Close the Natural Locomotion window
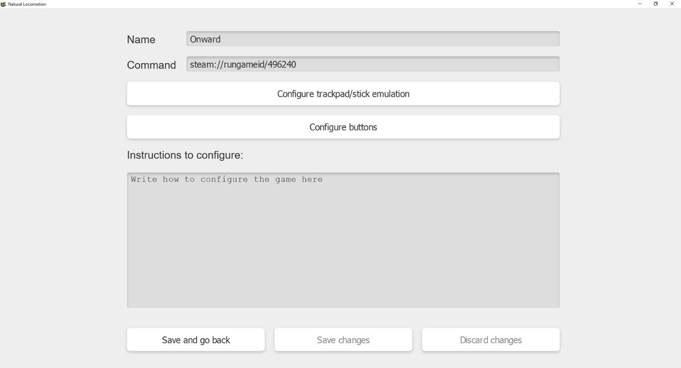 coord(672,4)
